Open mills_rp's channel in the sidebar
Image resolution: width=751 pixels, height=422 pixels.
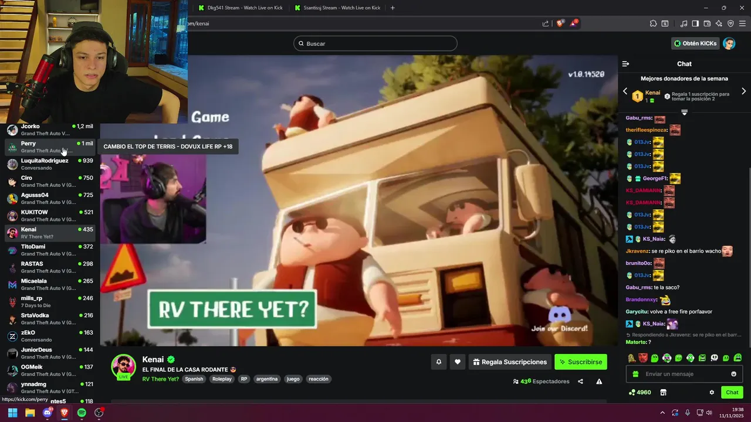point(50,302)
